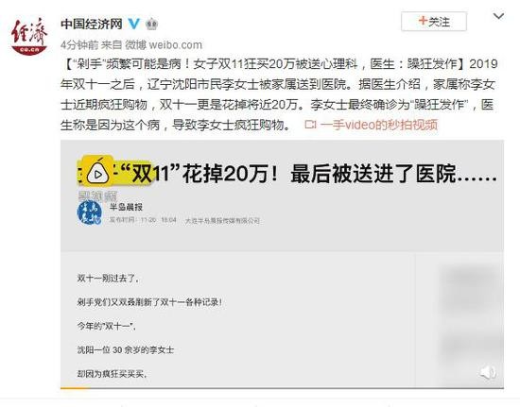Image resolution: width=520 pixels, height=407 pixels.
Task: Open the 微博 weibo.com source link
Action: point(165,44)
